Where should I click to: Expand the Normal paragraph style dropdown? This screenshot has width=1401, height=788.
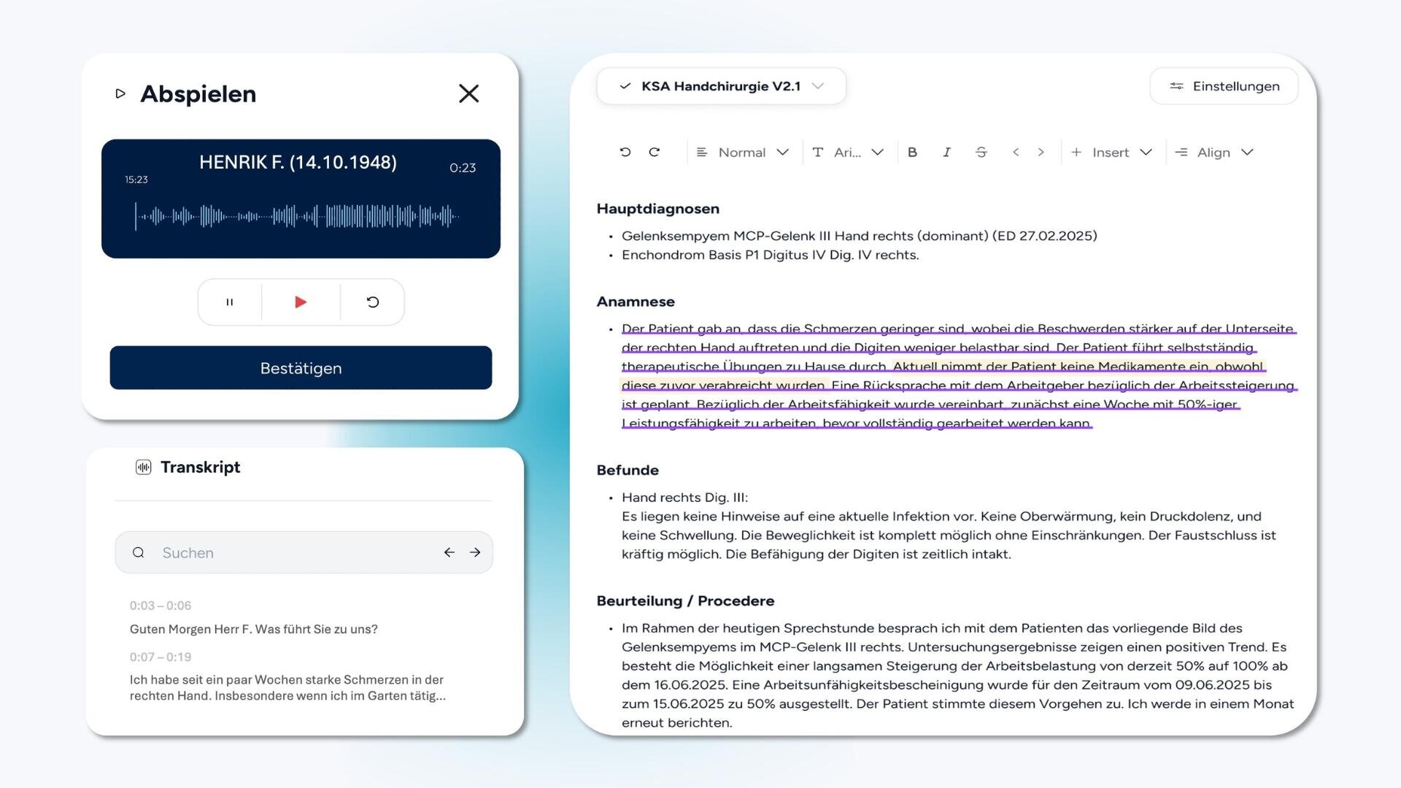[743, 152]
